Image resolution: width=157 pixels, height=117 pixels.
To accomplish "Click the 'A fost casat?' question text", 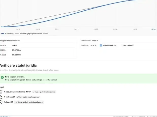I will coord(9,97).
